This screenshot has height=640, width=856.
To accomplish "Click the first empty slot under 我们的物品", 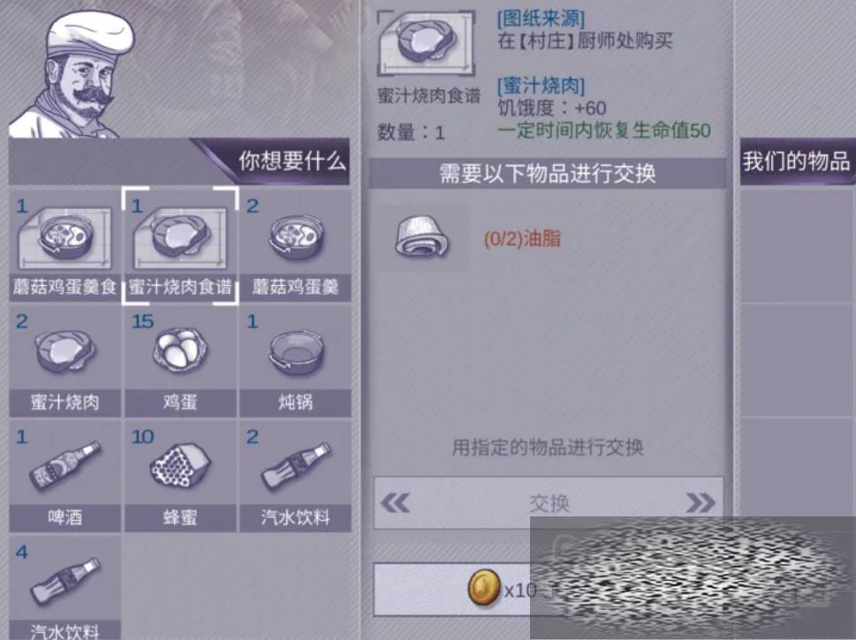I will 798,246.
